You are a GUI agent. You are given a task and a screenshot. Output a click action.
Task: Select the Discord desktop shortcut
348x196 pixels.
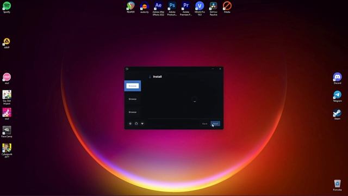pyautogui.click(x=337, y=78)
